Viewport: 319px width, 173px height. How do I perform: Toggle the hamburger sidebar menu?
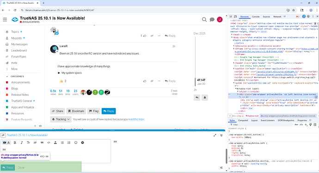(5, 19)
